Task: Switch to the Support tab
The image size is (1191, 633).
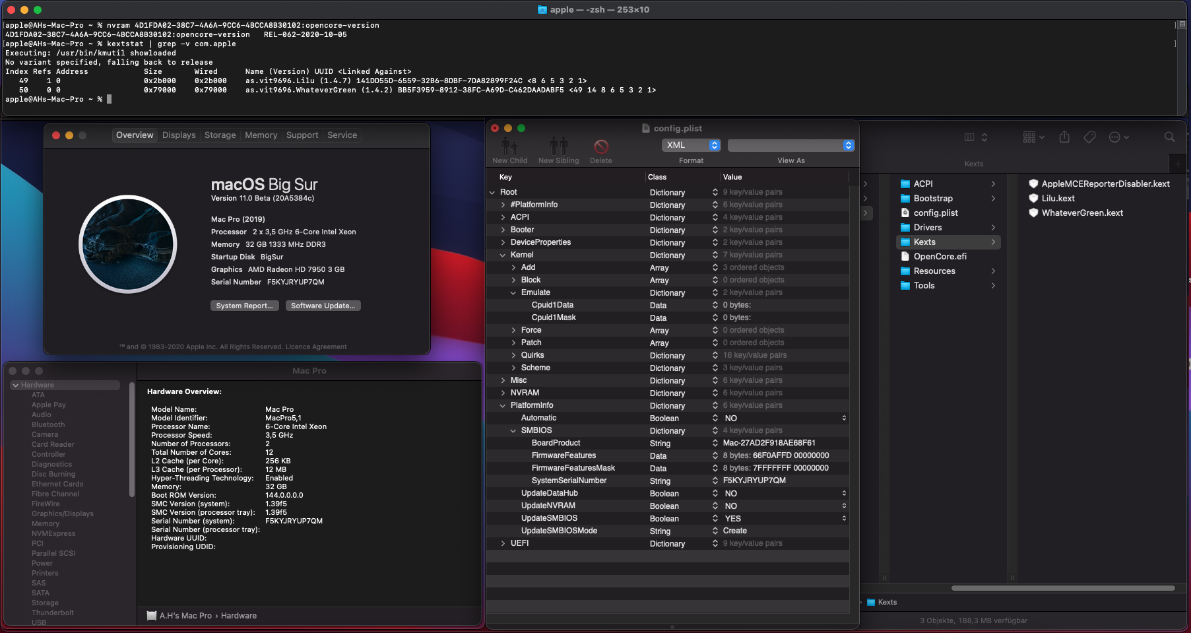Action: 302,135
